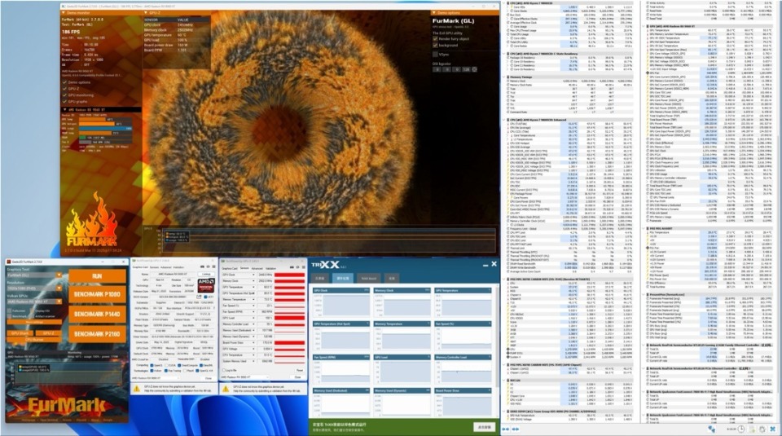Launch GPU Shark from FurMark launcher
The height and width of the screenshot is (436, 782).
tap(20, 333)
